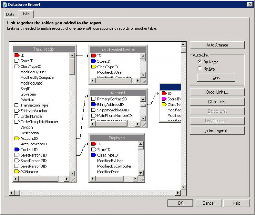Click the IsActive field in TransHeader

(27, 100)
